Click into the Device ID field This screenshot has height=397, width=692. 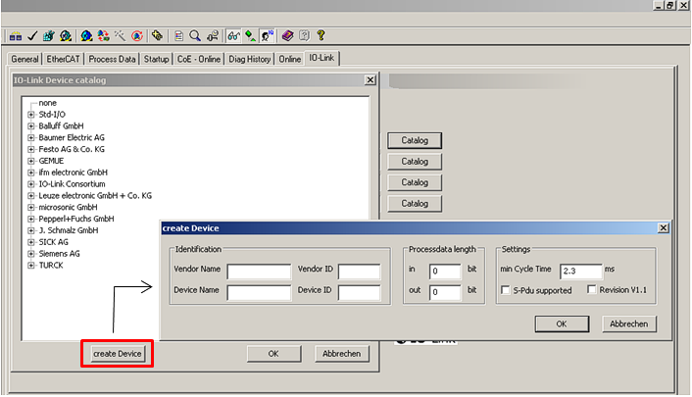click(x=360, y=293)
